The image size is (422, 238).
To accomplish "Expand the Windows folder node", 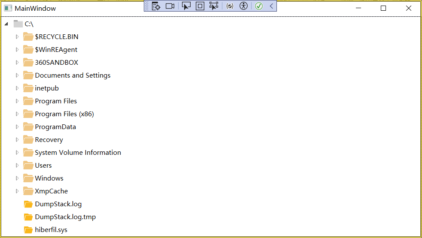I will pyautogui.click(x=17, y=178).
